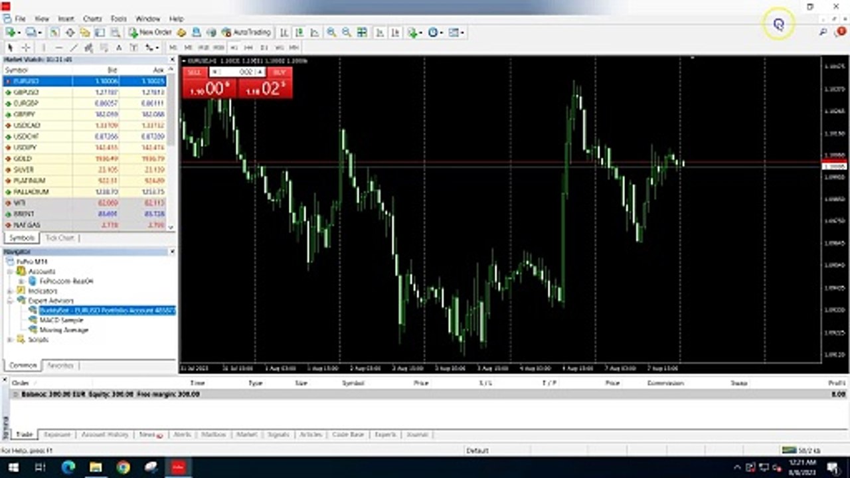Select the Moving Average expert advisor
Viewport: 850px width, 478px height.
click(x=64, y=330)
